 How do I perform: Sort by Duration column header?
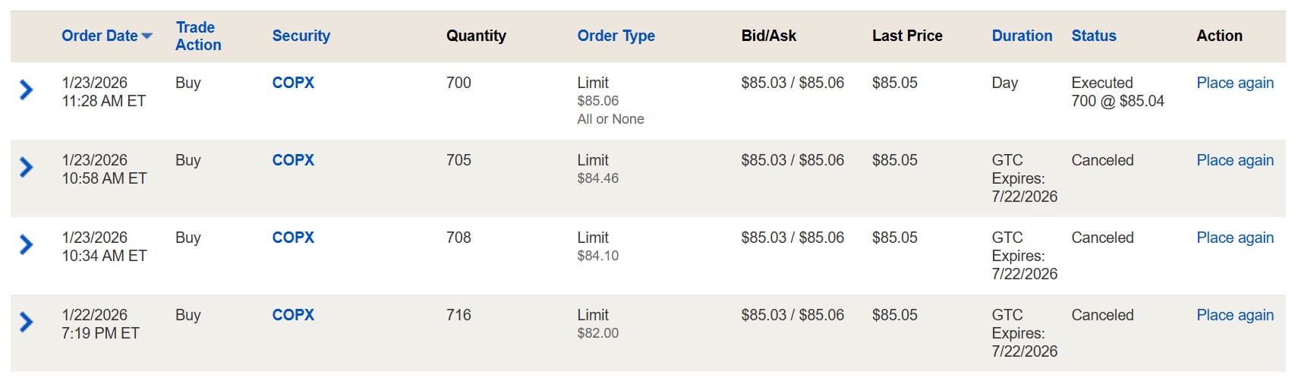(x=1022, y=36)
